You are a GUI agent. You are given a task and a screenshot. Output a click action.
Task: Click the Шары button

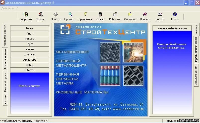[30, 65]
